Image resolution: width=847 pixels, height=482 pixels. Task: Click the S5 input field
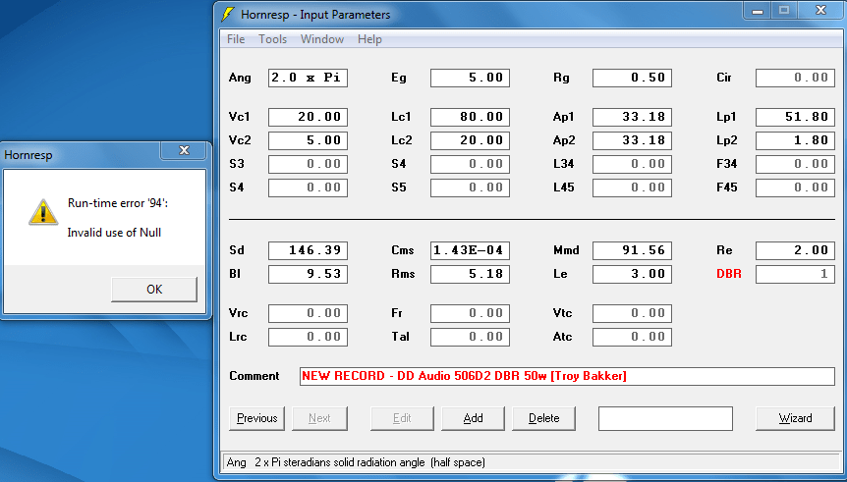click(470, 187)
